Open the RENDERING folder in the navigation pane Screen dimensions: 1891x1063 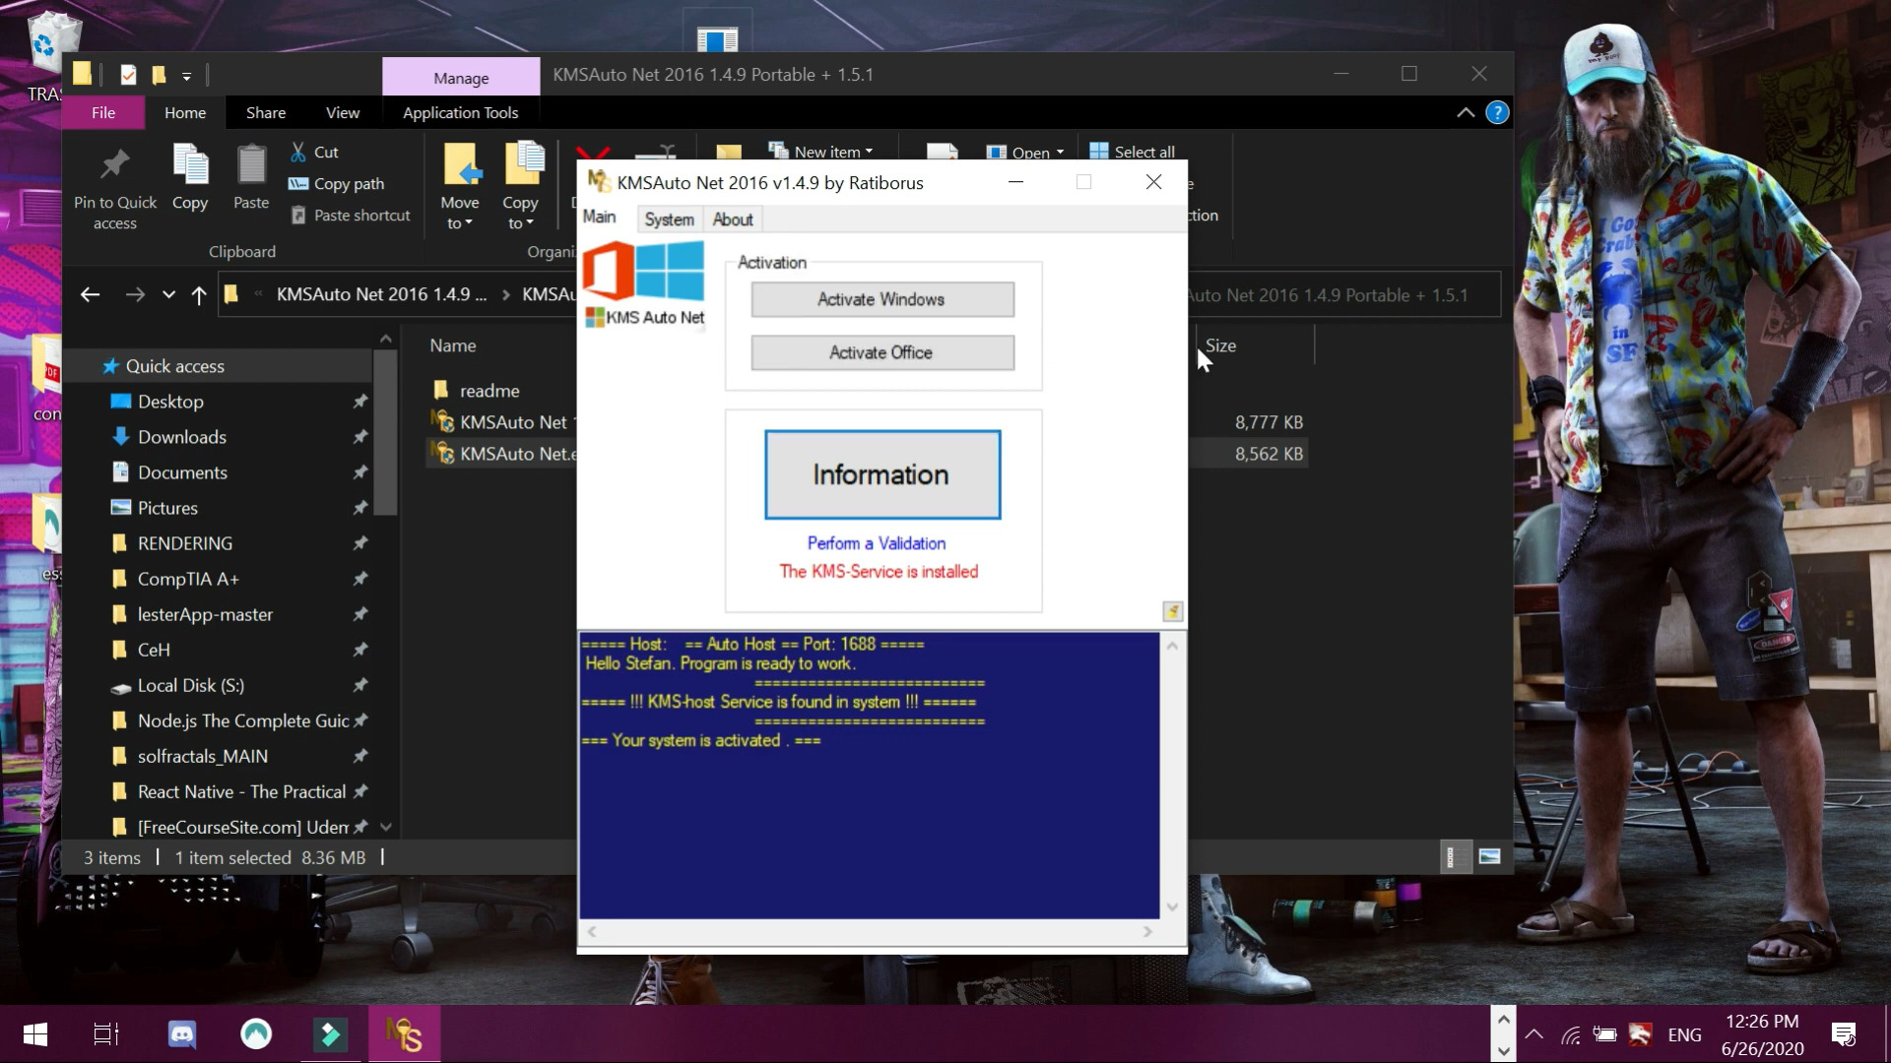click(x=185, y=543)
